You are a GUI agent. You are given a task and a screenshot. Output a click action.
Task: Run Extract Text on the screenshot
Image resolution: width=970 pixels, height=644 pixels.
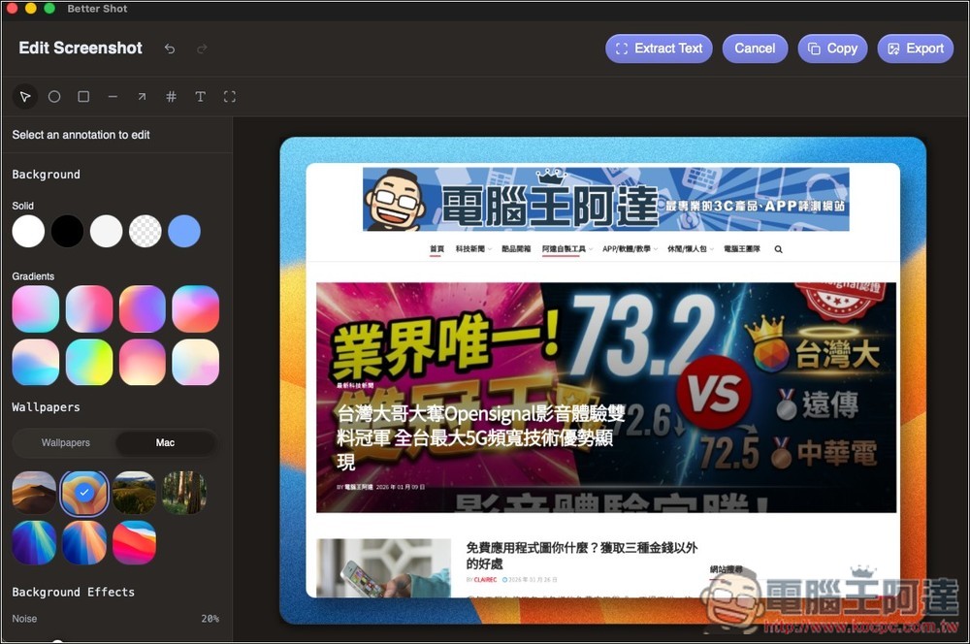659,48
